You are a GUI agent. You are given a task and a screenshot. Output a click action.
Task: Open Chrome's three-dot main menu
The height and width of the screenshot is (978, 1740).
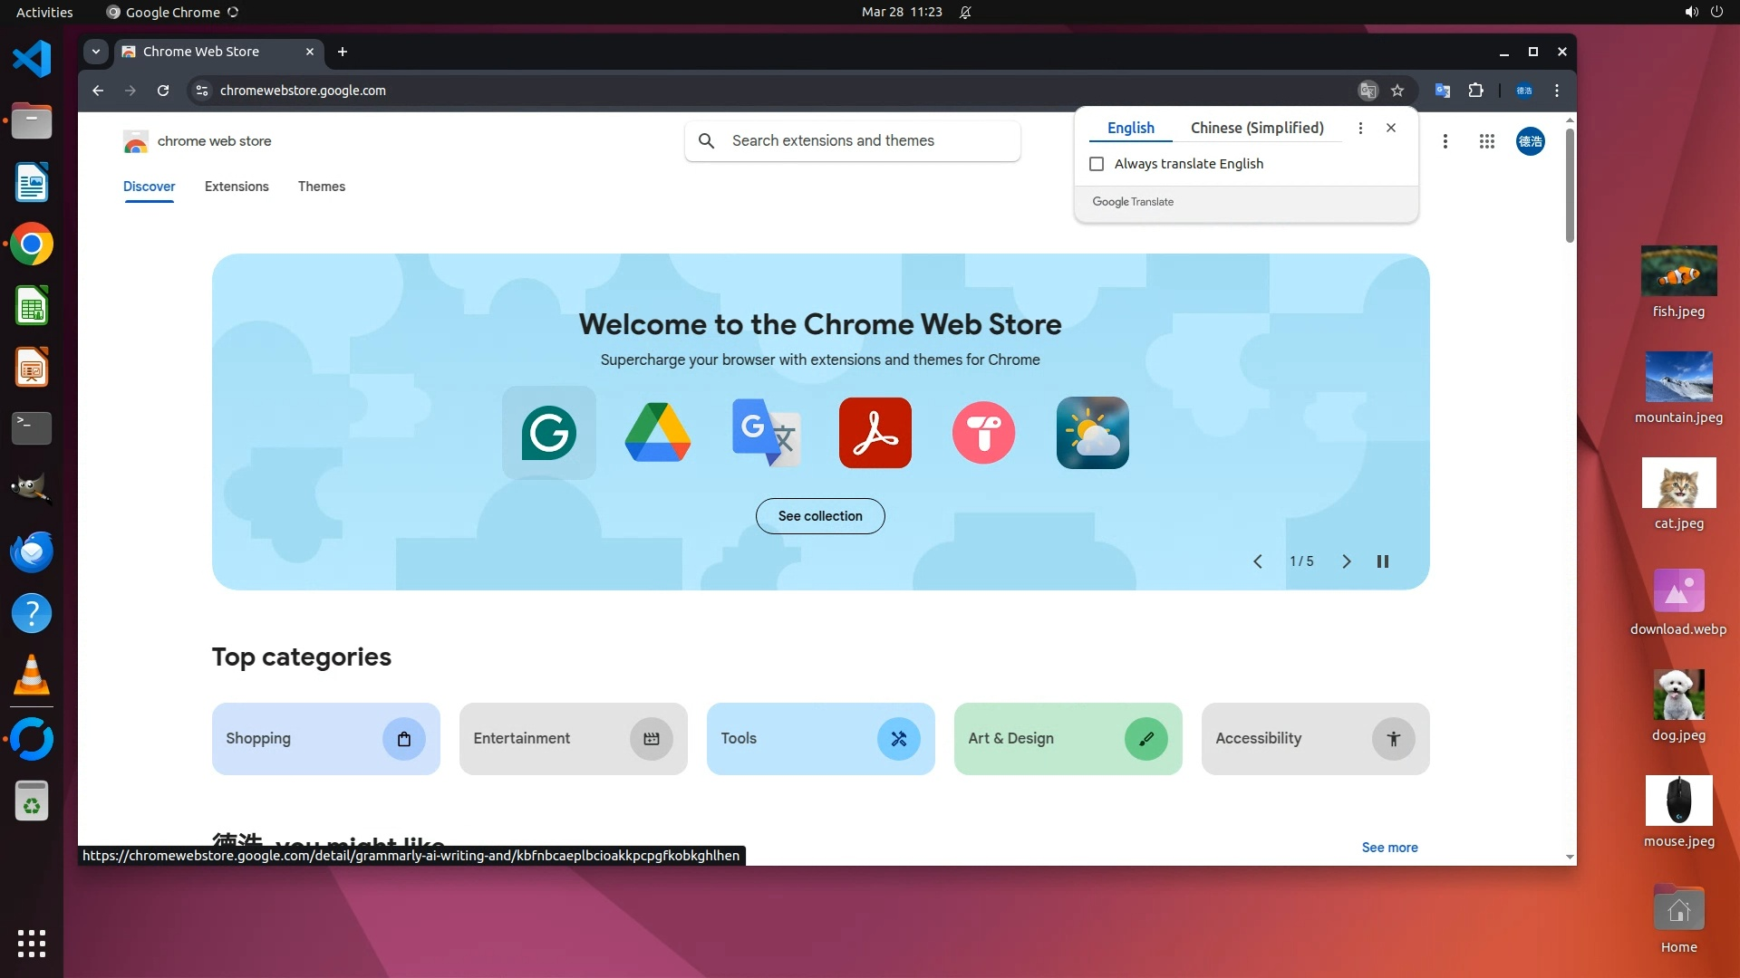1557,91
